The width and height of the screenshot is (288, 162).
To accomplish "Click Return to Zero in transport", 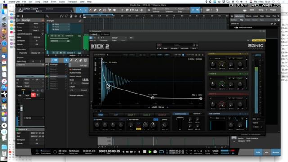I will 139,152.
